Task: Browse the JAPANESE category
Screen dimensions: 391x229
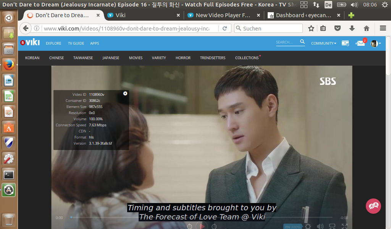Action: [x=111, y=58]
